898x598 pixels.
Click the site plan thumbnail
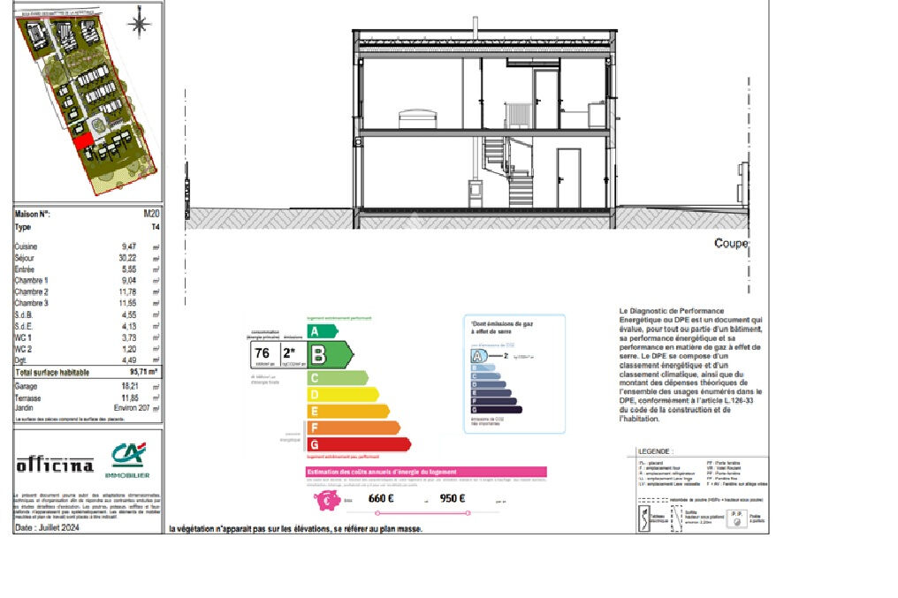pos(88,102)
